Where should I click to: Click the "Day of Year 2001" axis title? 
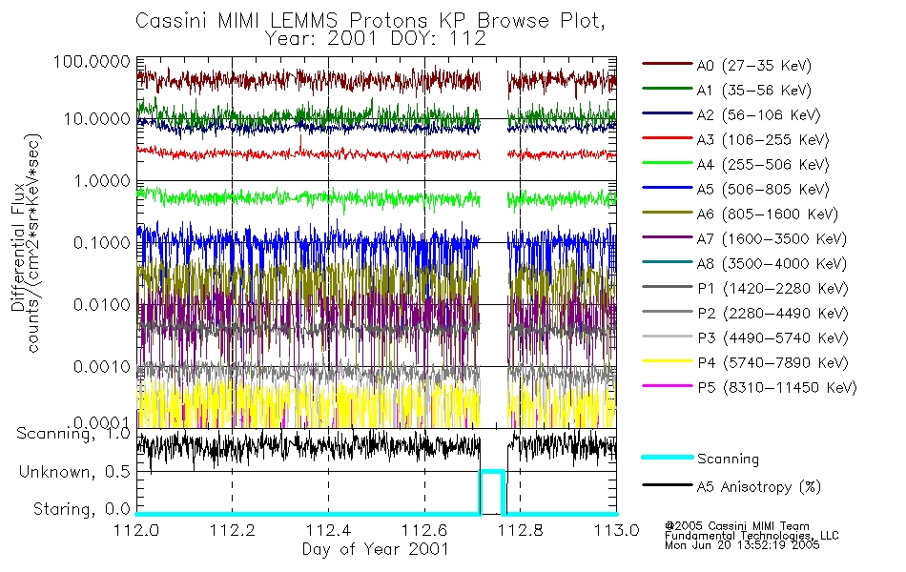click(376, 549)
